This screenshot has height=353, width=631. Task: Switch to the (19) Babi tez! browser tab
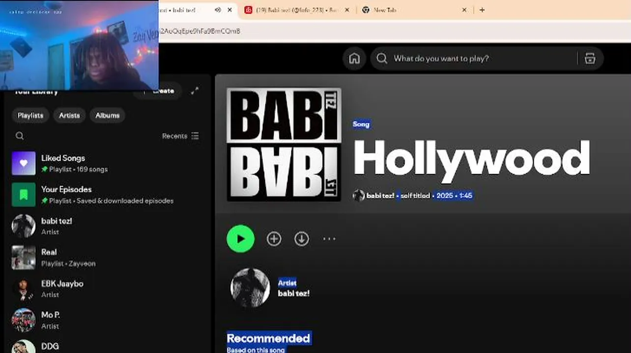click(297, 10)
